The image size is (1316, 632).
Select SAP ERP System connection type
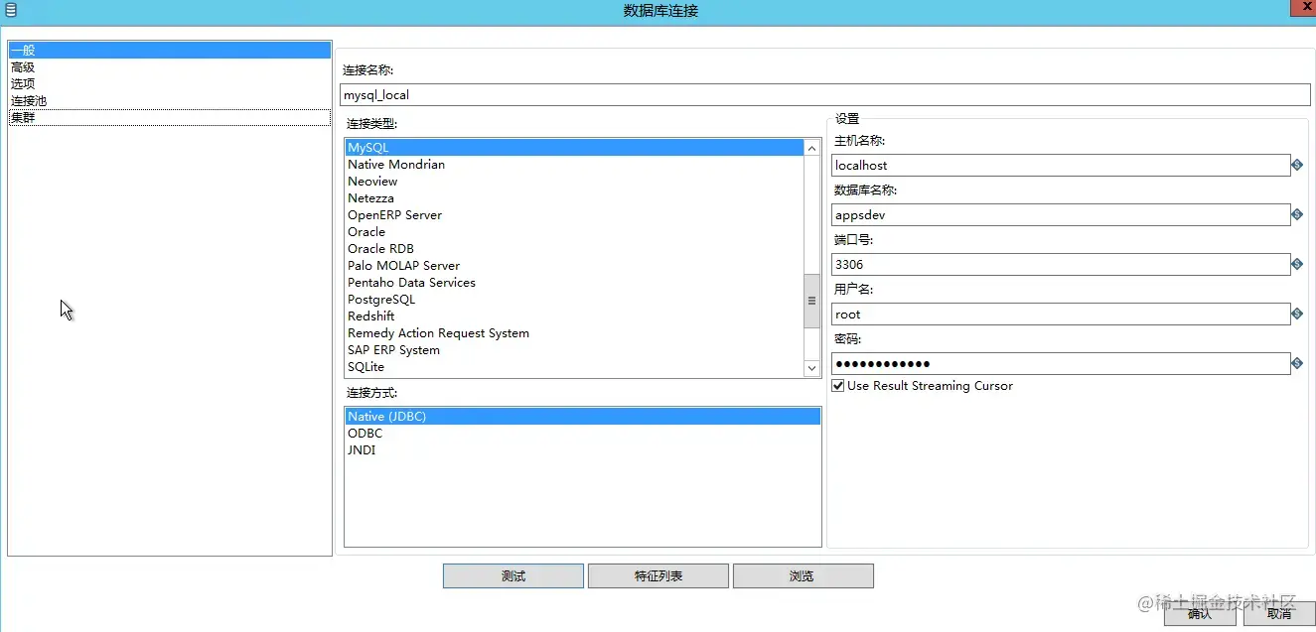pos(574,350)
